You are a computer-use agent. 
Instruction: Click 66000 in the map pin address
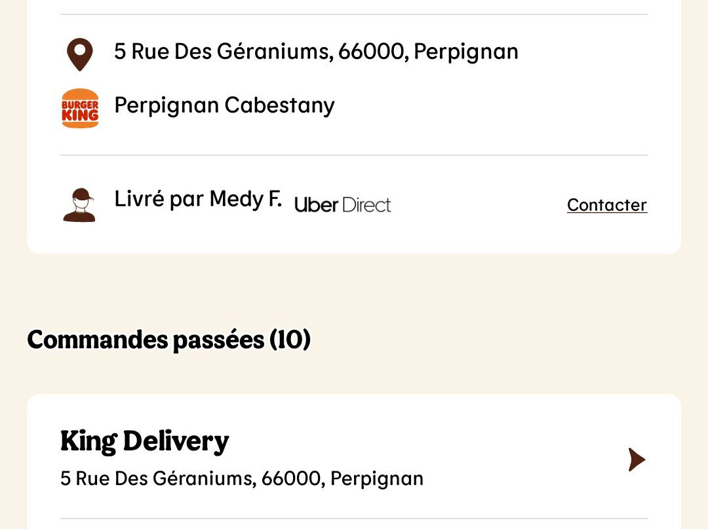[x=374, y=52]
